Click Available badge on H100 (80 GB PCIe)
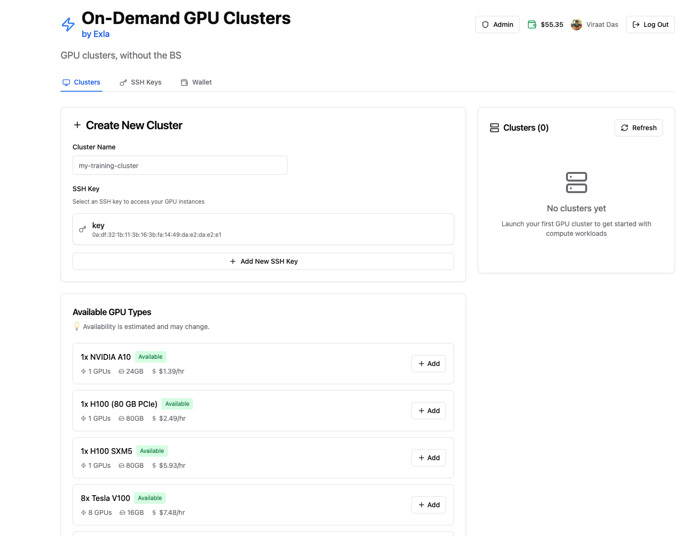Viewport: 699px width, 537px height. pos(177,404)
